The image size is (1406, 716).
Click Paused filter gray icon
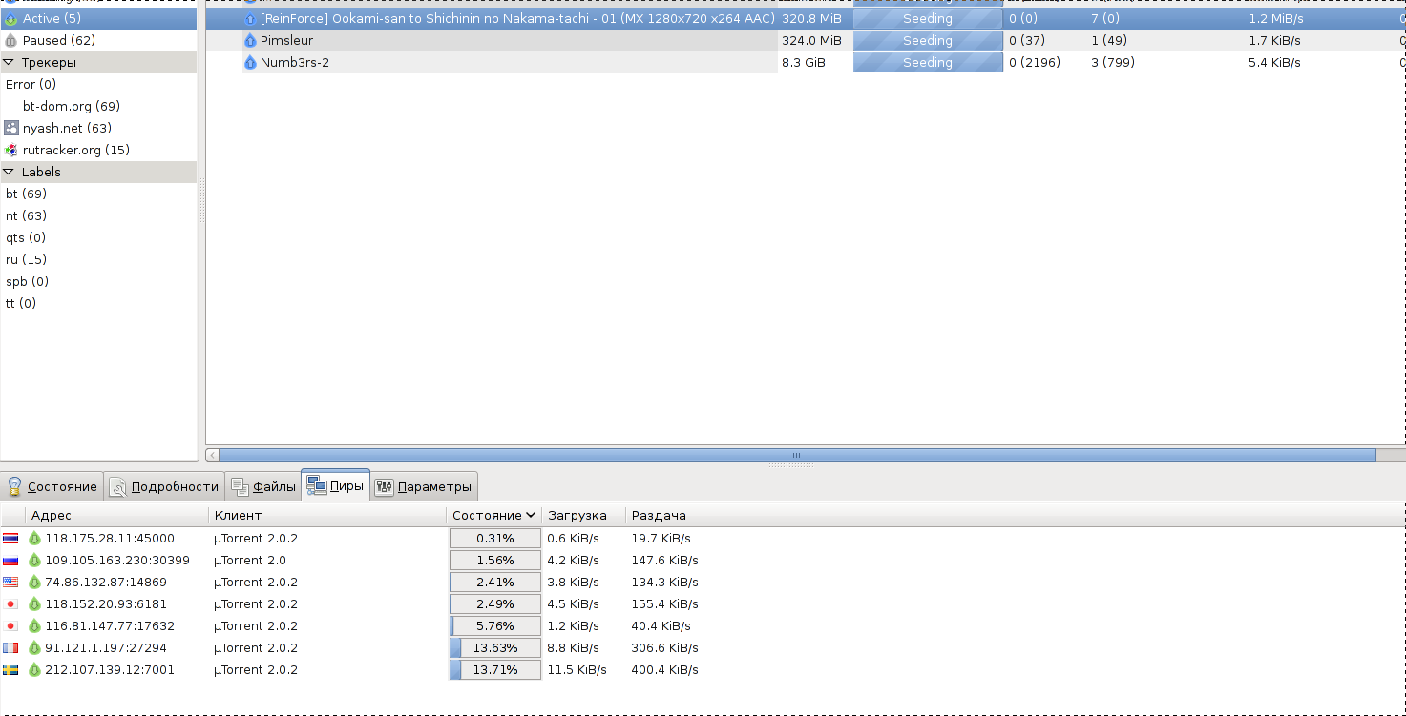point(11,41)
